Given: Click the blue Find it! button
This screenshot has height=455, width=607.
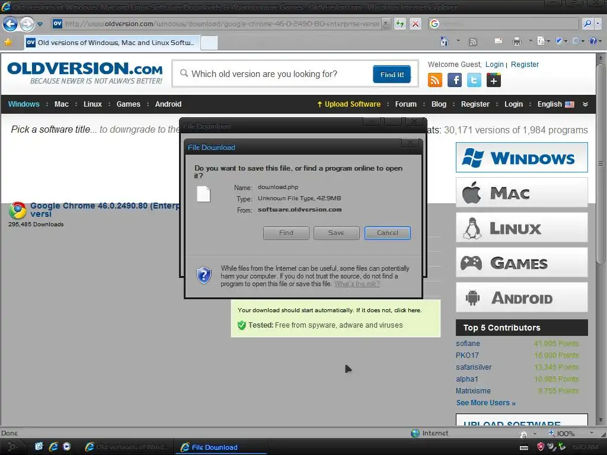Looking at the screenshot, I should pyautogui.click(x=392, y=74).
